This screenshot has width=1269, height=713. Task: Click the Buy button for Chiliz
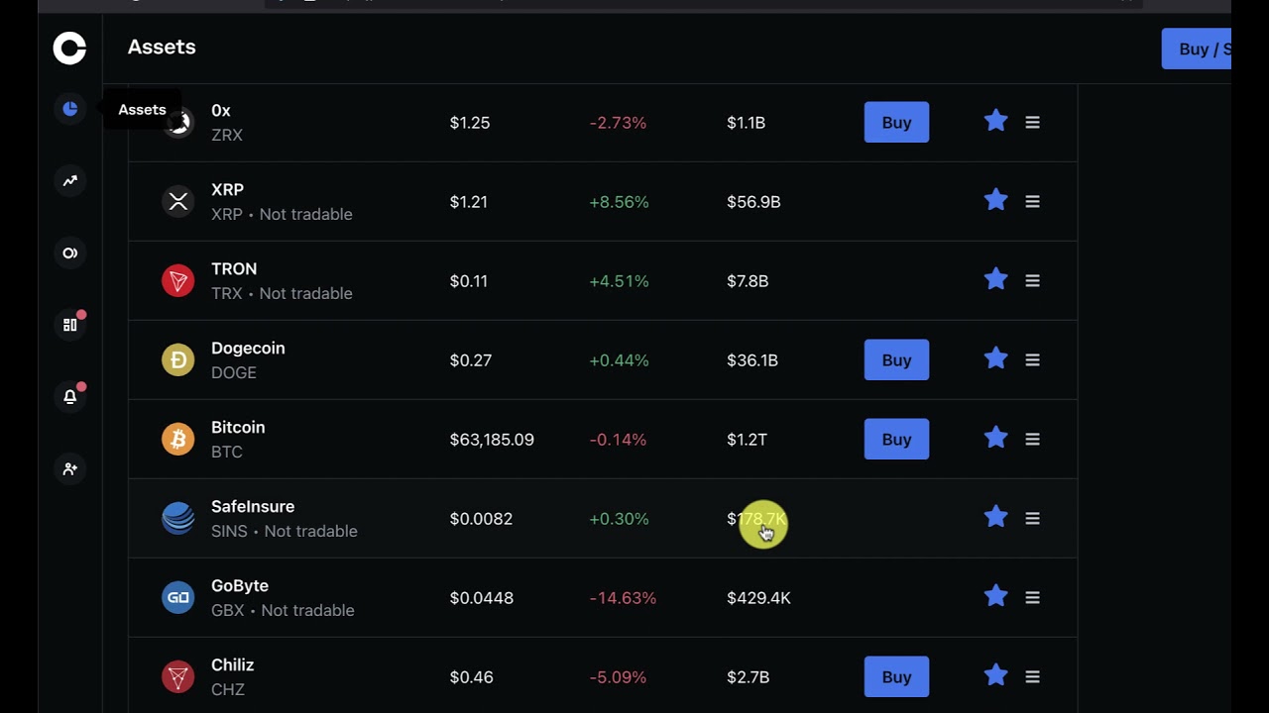(x=896, y=677)
